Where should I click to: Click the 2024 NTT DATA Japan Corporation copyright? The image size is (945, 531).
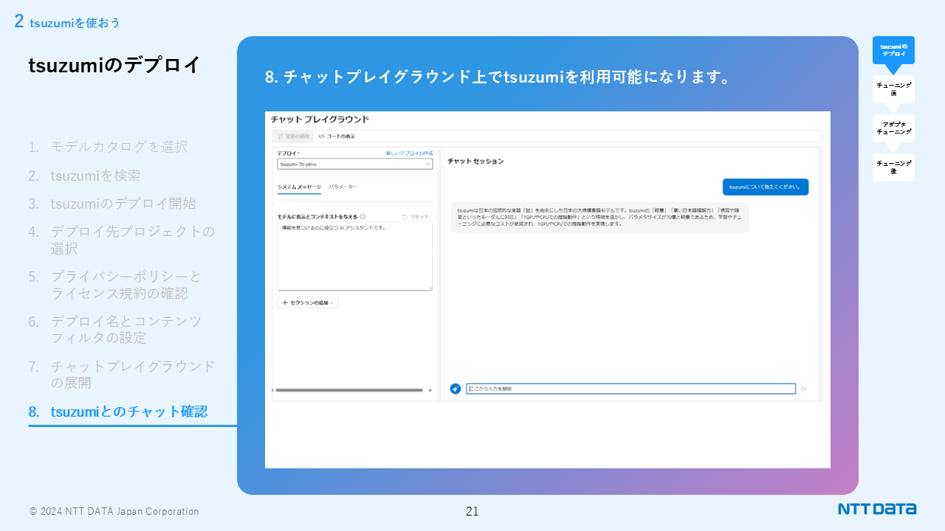tap(114, 511)
